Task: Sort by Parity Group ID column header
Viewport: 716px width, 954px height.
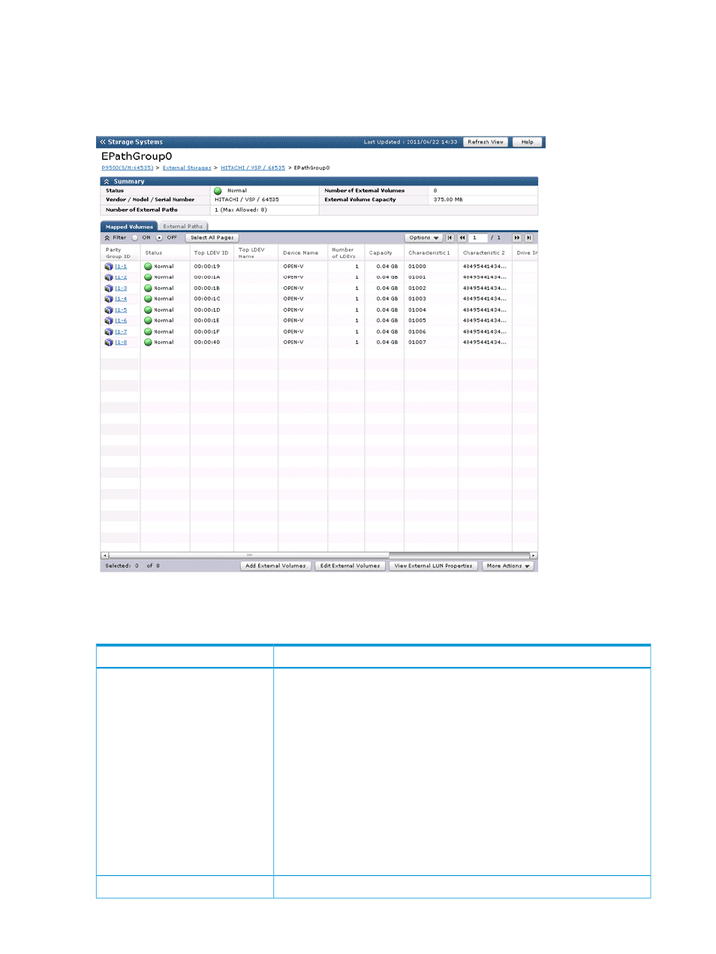Action: [x=120, y=253]
